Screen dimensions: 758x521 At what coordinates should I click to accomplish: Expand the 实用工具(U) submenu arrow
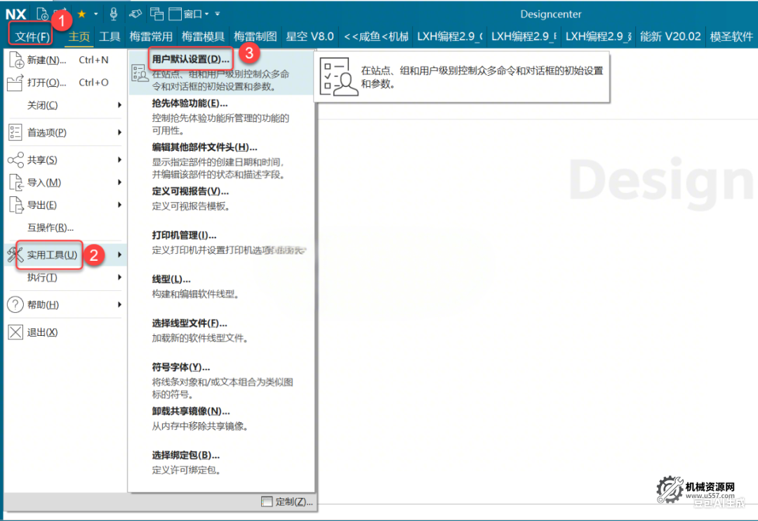click(120, 255)
